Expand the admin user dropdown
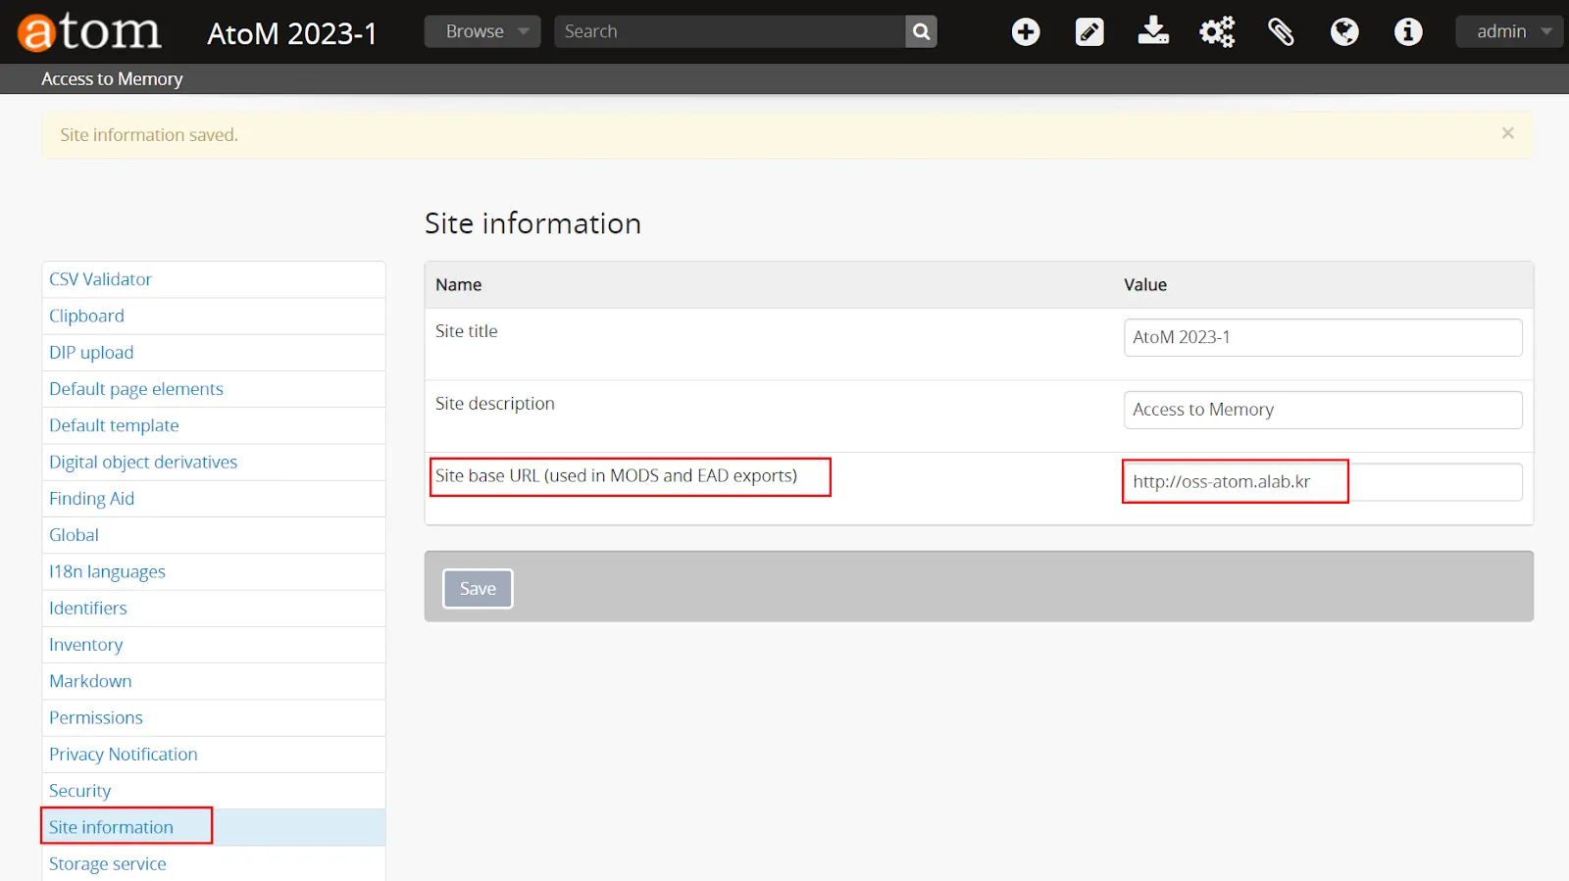The image size is (1569, 881). point(1509,31)
